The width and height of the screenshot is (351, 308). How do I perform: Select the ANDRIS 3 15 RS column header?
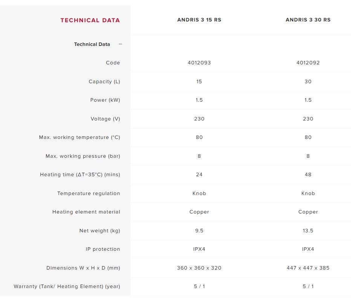click(x=199, y=20)
